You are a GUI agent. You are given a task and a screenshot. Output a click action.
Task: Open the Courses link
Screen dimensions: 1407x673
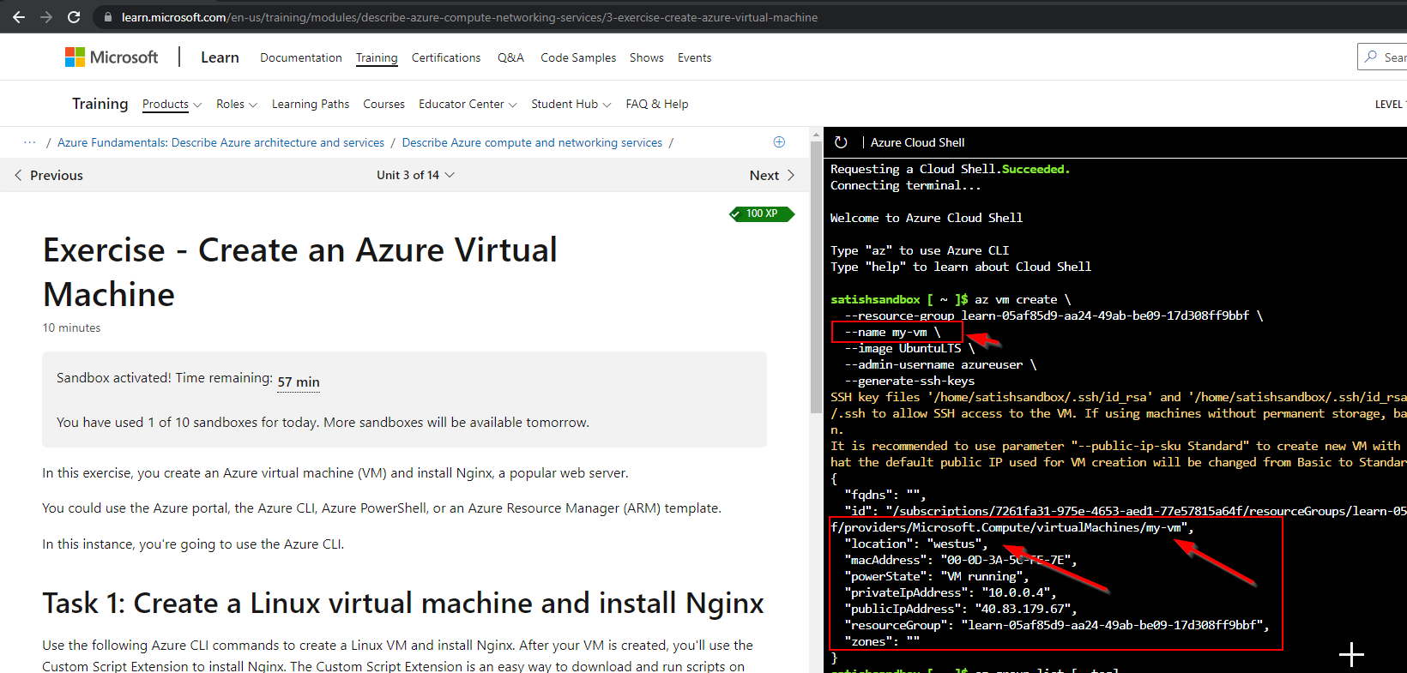[383, 104]
